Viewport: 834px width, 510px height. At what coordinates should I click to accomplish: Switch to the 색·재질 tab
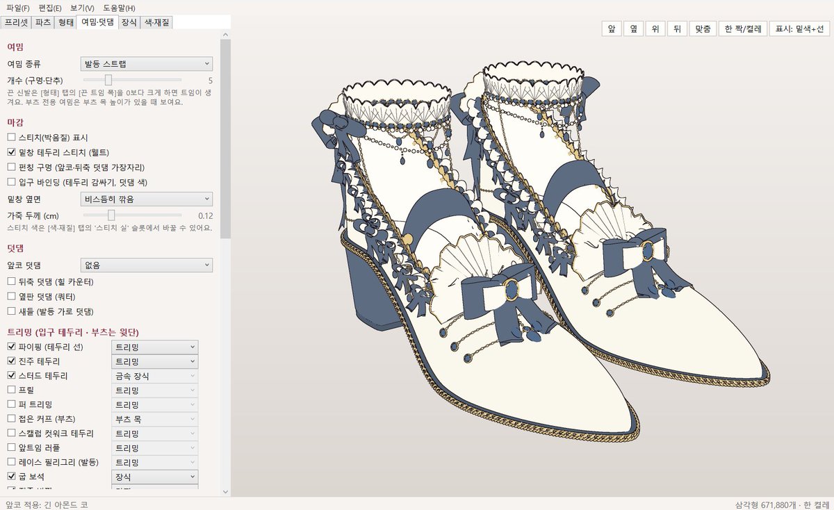point(156,22)
